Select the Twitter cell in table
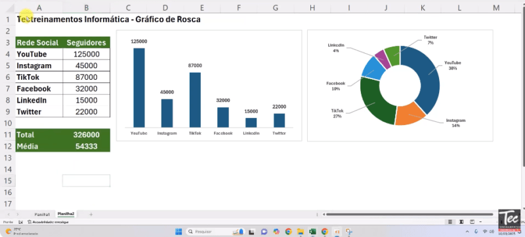The width and height of the screenshot is (525, 237). tap(39, 112)
